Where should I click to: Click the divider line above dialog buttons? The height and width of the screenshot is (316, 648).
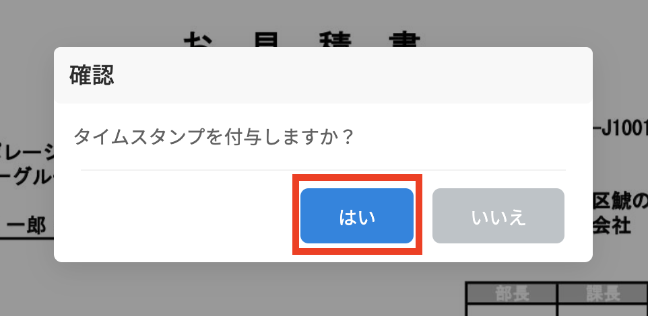click(x=323, y=169)
